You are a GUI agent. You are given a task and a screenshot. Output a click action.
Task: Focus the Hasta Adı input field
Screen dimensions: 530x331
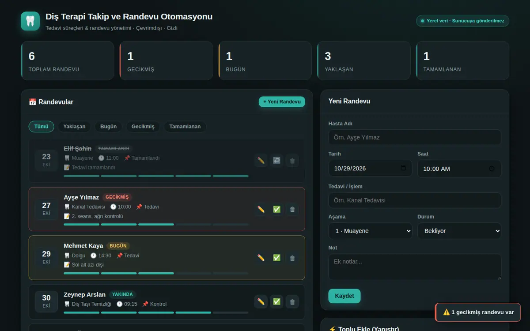click(415, 137)
